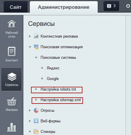Switch to the Администрирование tab

(64, 7)
